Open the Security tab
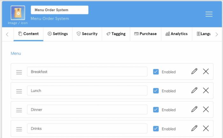The image size is (223, 138). point(87,34)
